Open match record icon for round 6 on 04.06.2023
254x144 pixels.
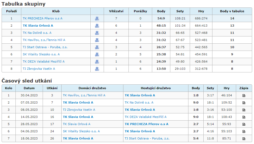coord(244,131)
